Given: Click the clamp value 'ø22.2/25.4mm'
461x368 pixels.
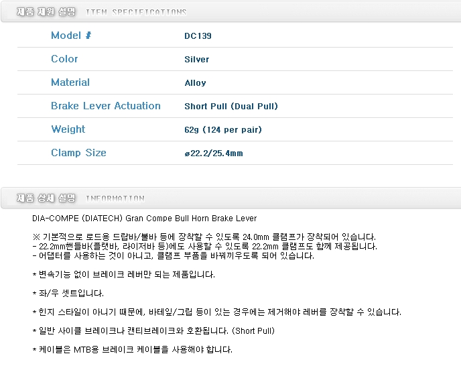Looking at the screenshot, I should coord(214,154).
